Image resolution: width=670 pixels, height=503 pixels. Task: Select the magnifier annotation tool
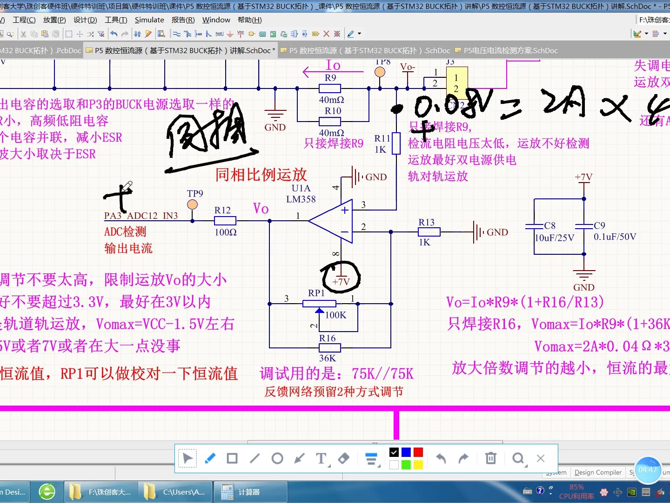point(517,458)
